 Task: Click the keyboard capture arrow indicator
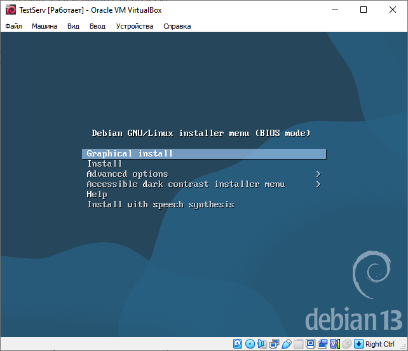(358, 344)
